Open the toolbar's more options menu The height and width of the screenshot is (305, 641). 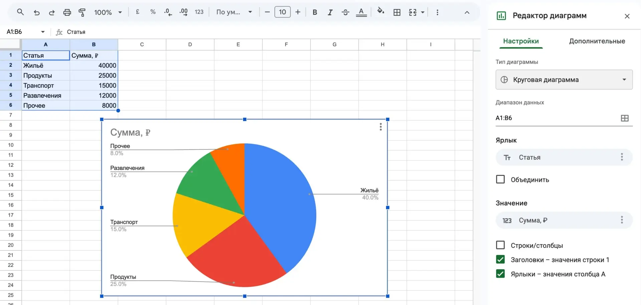(x=437, y=12)
